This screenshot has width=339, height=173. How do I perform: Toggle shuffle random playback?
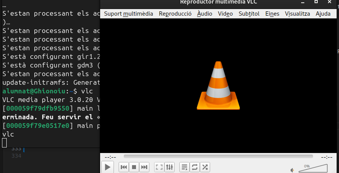pyautogui.click(x=205, y=167)
